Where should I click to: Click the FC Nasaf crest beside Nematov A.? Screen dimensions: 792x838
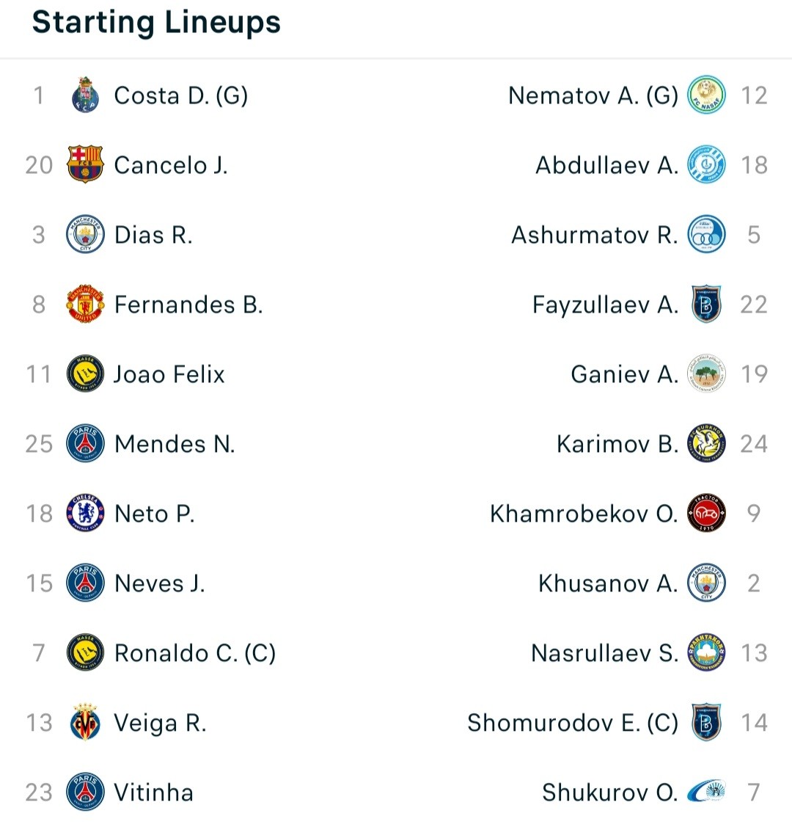(706, 95)
